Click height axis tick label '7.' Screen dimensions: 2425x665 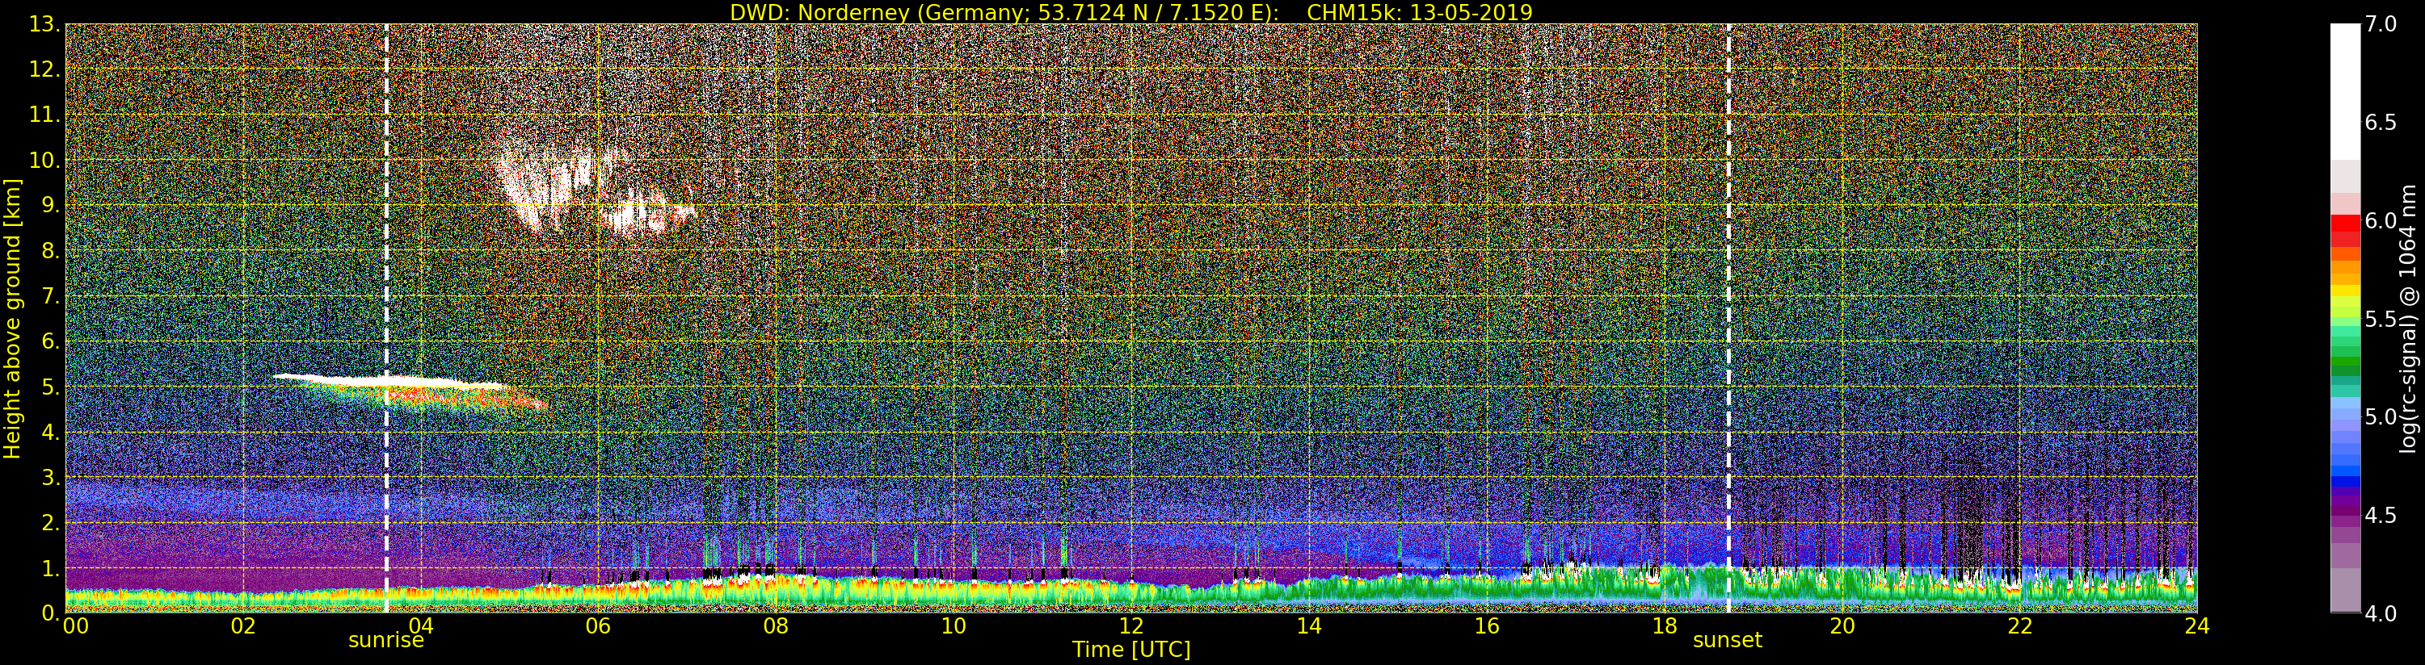click(x=51, y=296)
